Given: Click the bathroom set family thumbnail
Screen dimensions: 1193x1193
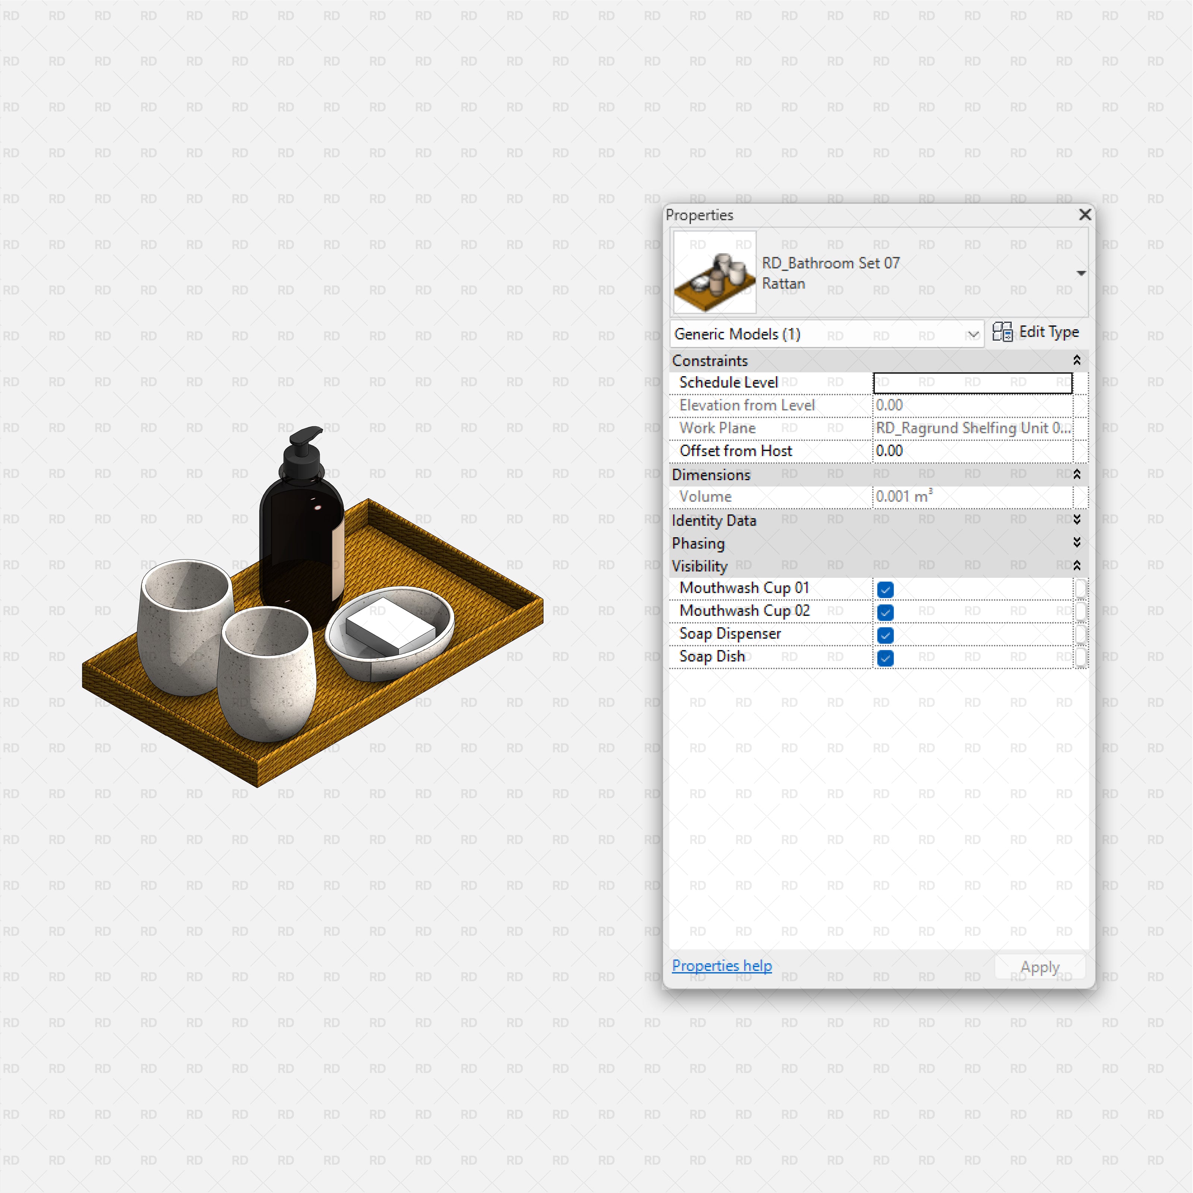Looking at the screenshot, I should click(x=714, y=272).
